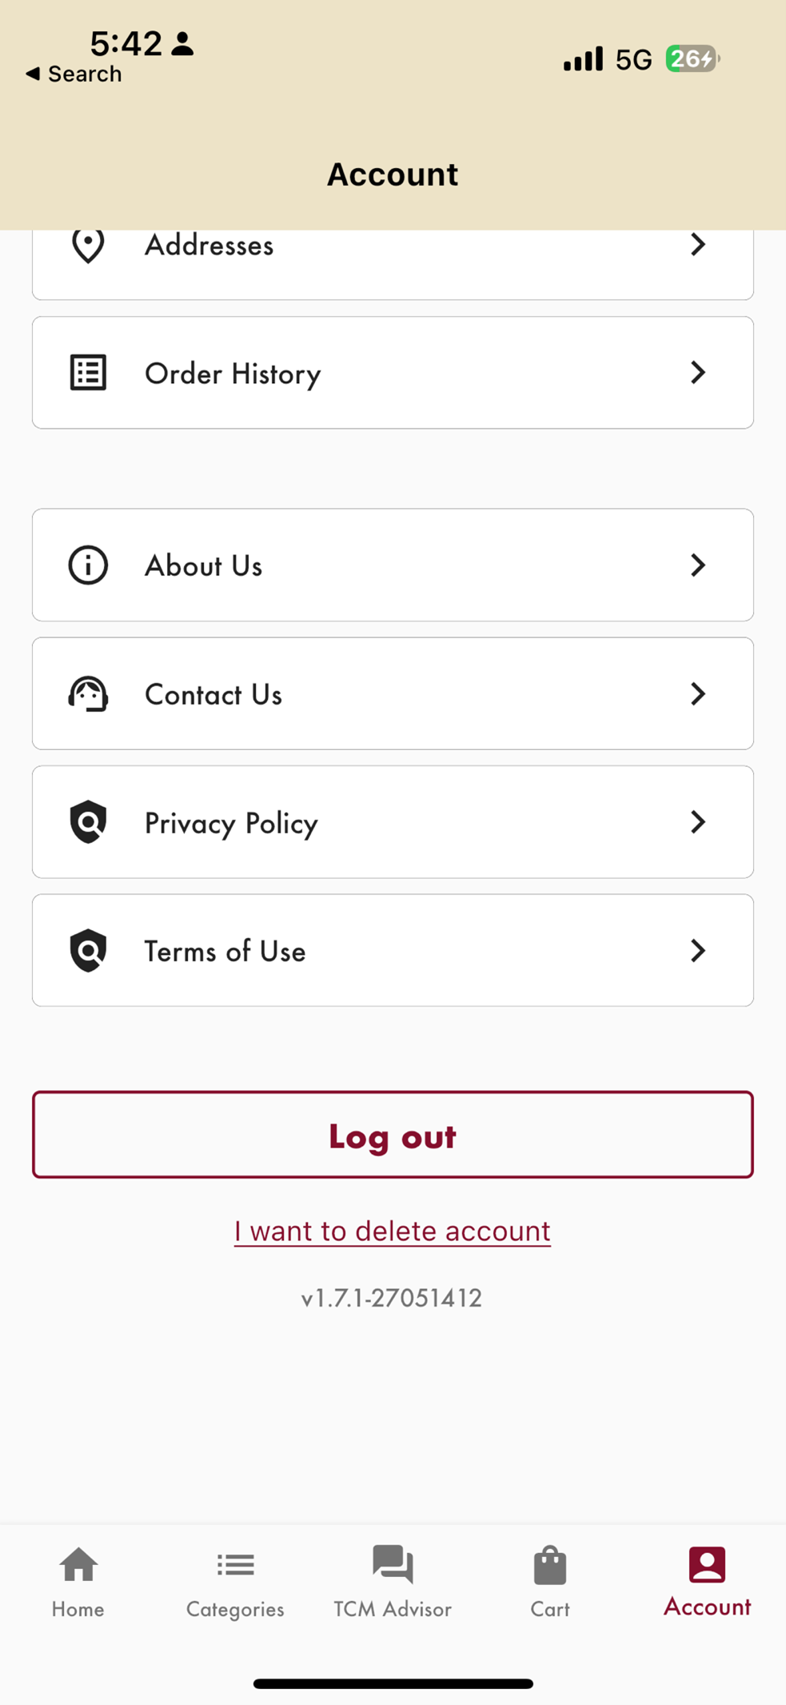Return to Search via back arrow

click(34, 74)
